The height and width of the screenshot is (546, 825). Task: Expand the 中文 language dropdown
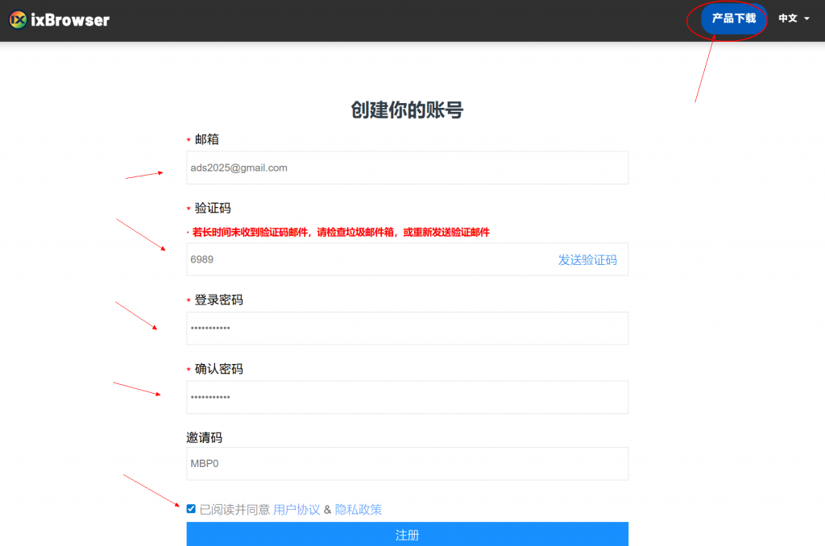[x=793, y=19]
